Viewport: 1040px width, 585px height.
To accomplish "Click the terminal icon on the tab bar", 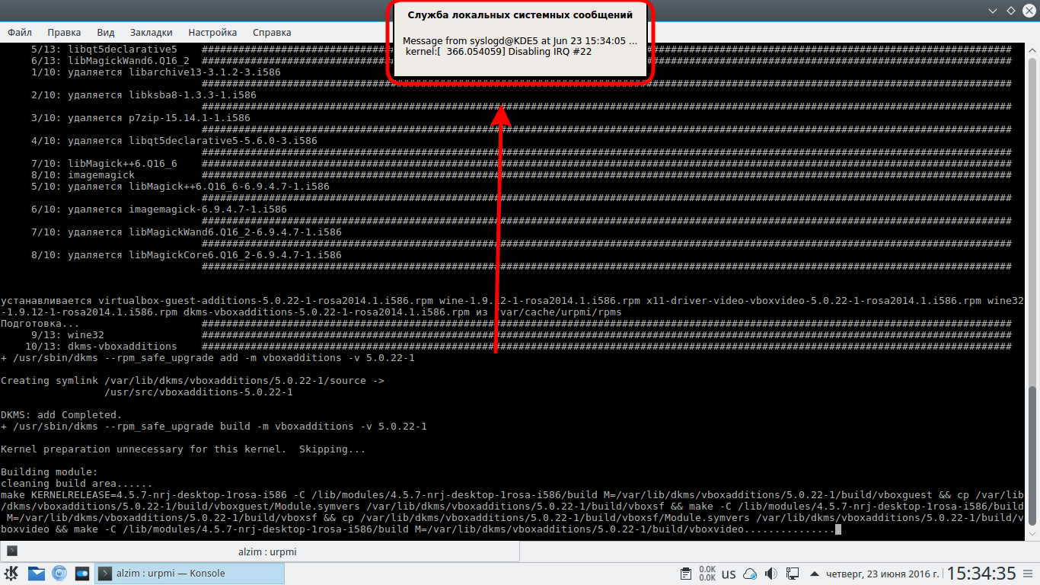I will pyautogui.click(x=11, y=551).
